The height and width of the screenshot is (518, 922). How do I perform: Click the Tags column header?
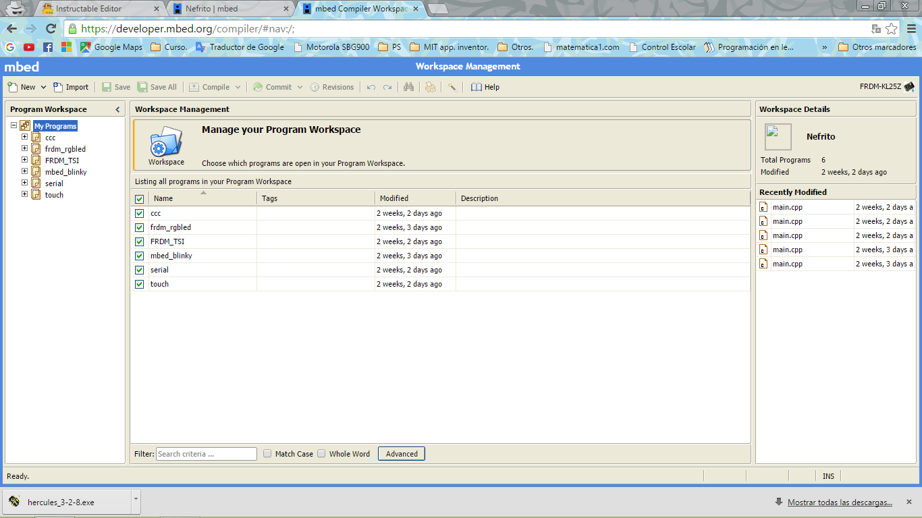(x=316, y=198)
